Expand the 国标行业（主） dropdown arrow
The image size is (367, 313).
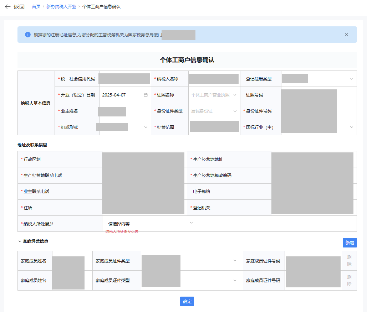[352, 127]
